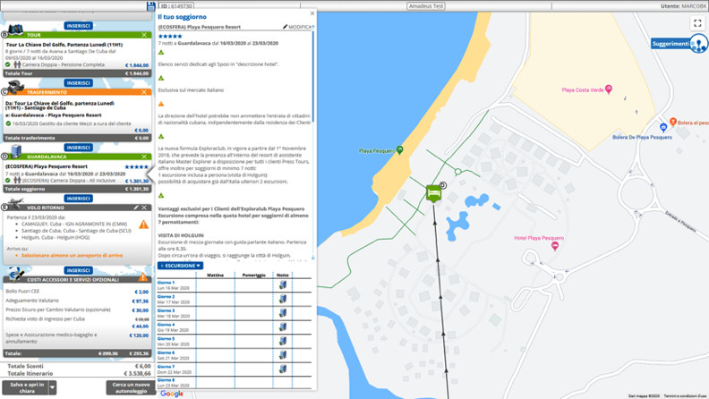The height and width of the screenshot is (399, 709).
Task: Click the orange Bolera el pesquero restaurant pin
Action: (673, 122)
